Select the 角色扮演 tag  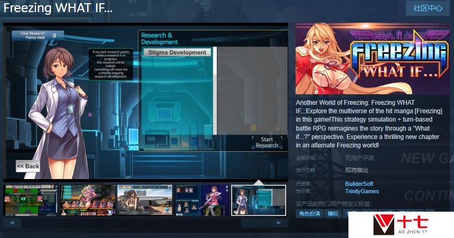(309, 214)
